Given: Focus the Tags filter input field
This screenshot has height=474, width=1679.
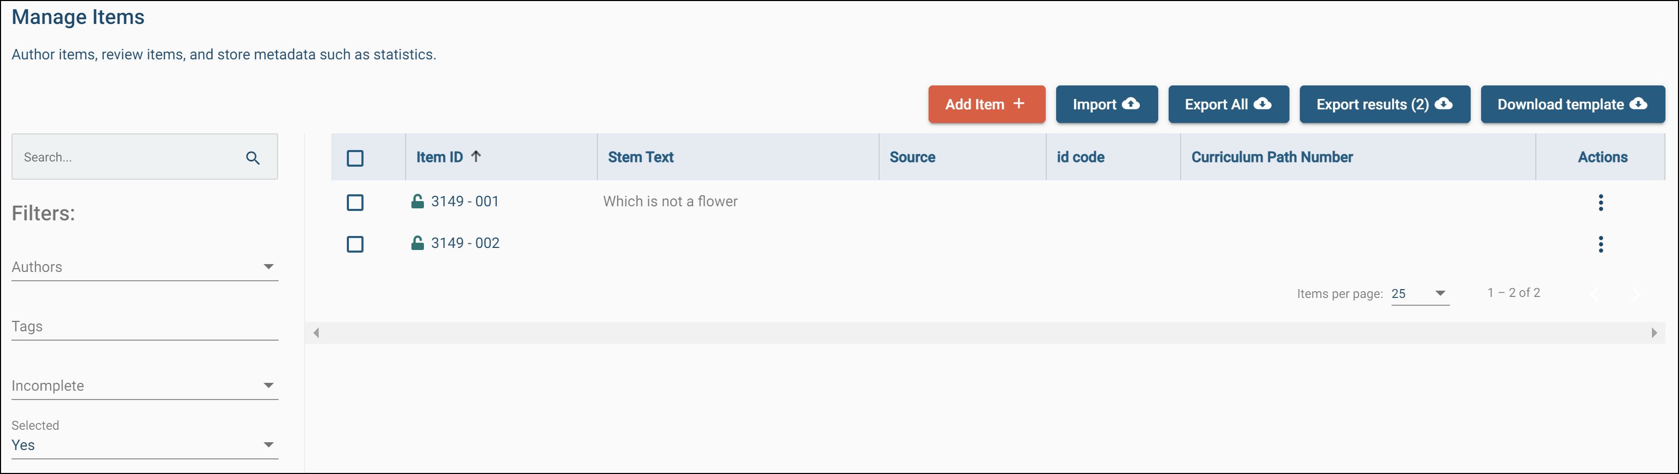Looking at the screenshot, I should click(145, 326).
